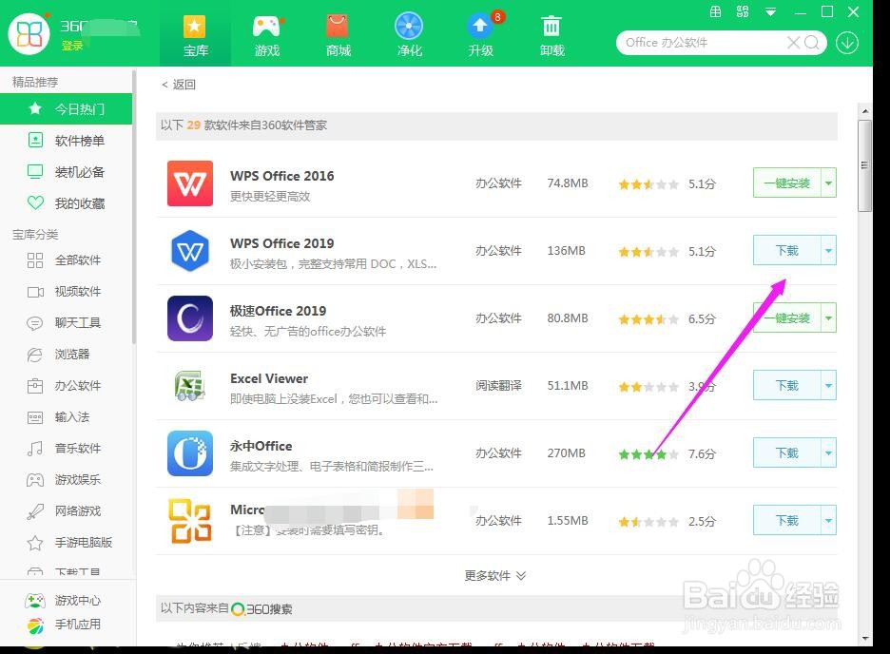Open 游戏中心 at sidebar bottom
The width and height of the screenshot is (890, 654).
[64, 600]
